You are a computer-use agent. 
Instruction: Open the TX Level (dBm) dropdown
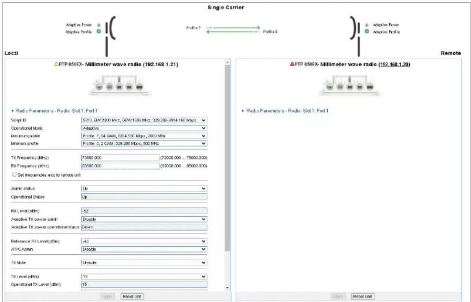point(144,276)
